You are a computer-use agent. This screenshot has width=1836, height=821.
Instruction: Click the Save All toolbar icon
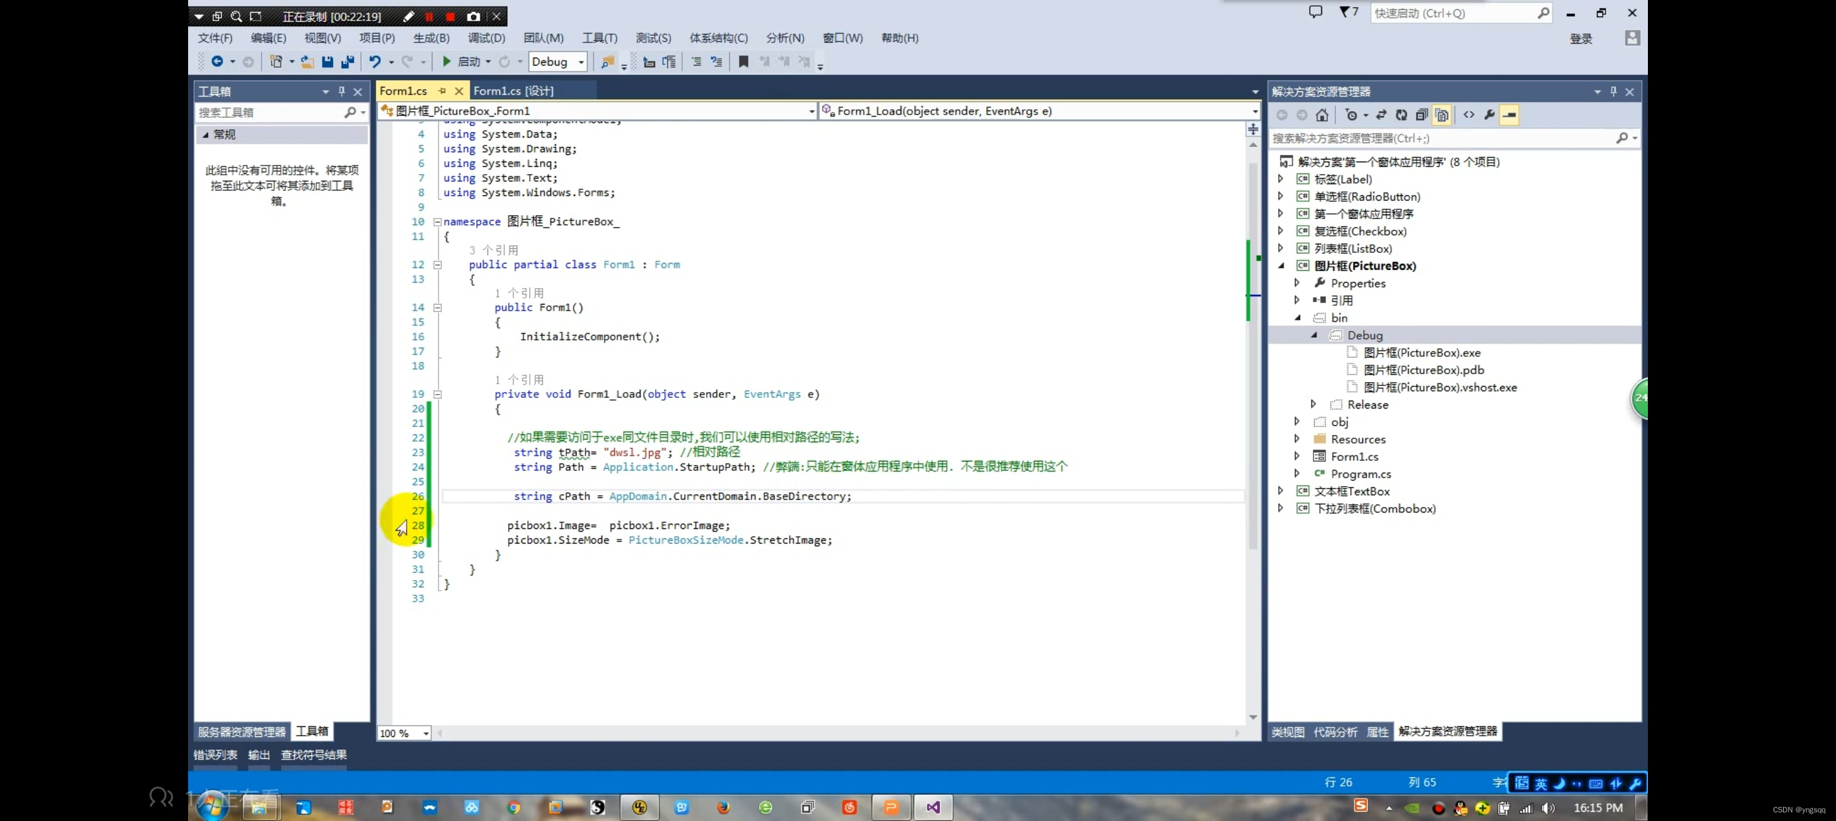coord(348,62)
